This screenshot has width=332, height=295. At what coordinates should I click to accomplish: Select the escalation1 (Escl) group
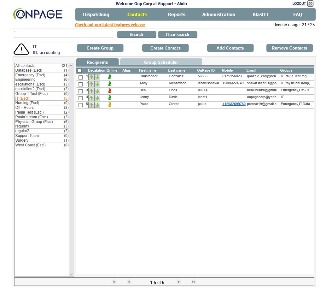click(42, 84)
